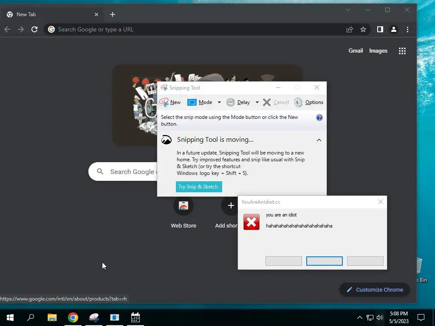Click the Snipping Tool taskbar icon
This screenshot has width=435, height=326.
click(x=94, y=318)
